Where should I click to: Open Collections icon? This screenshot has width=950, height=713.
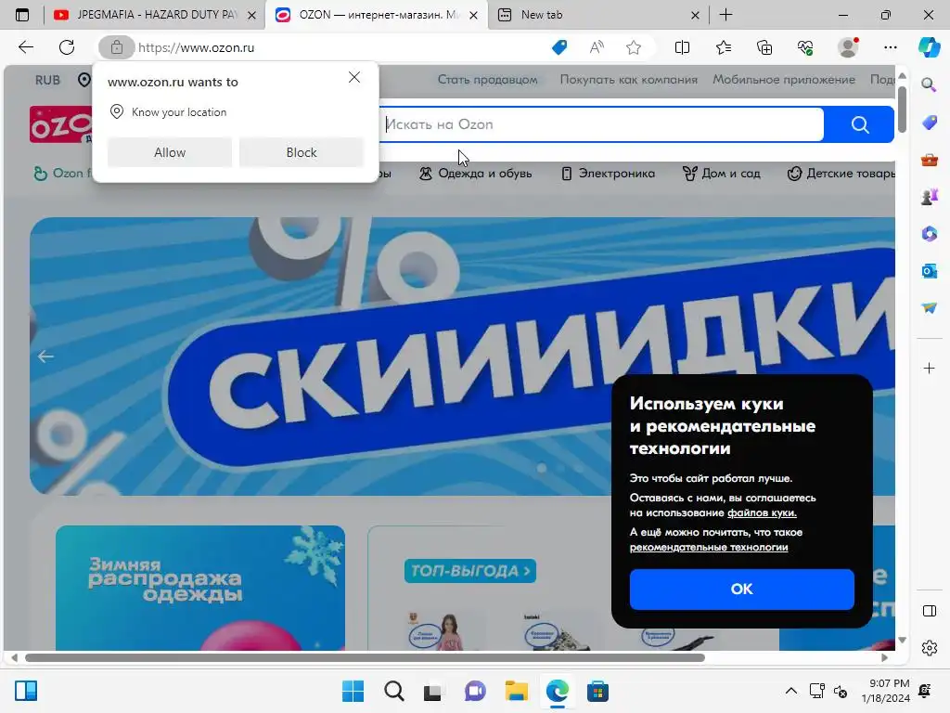point(764,47)
